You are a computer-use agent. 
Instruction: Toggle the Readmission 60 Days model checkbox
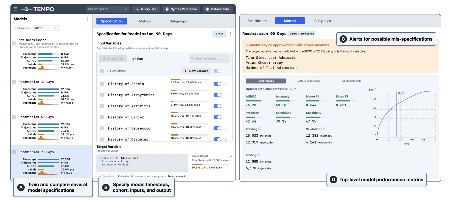point(14,117)
